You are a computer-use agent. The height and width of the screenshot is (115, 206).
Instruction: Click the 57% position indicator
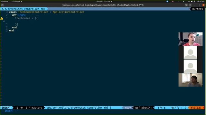tap(160, 108)
